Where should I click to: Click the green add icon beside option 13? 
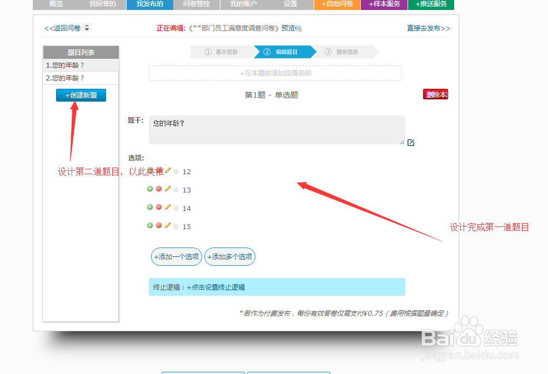coord(150,189)
